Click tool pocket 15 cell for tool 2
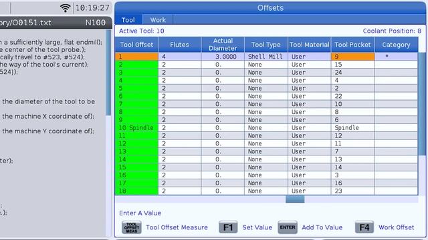 coord(352,65)
